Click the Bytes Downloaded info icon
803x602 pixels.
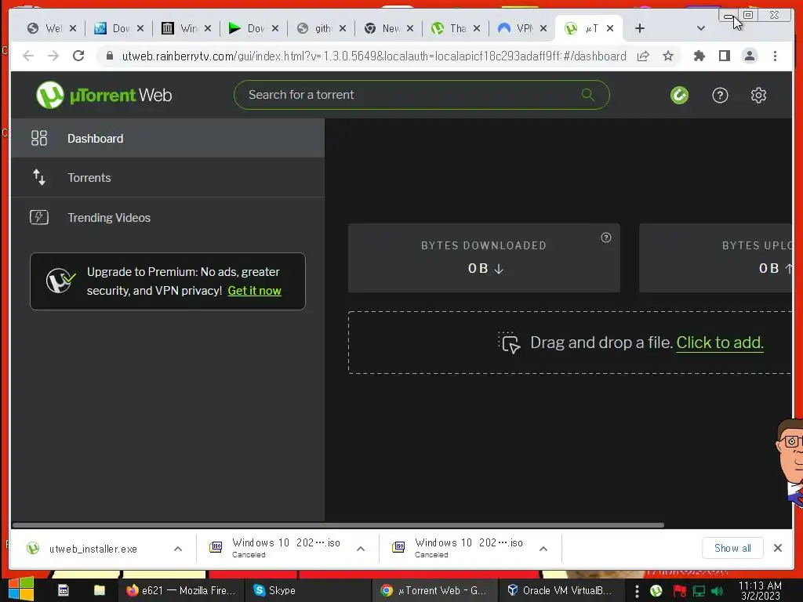[x=606, y=238]
